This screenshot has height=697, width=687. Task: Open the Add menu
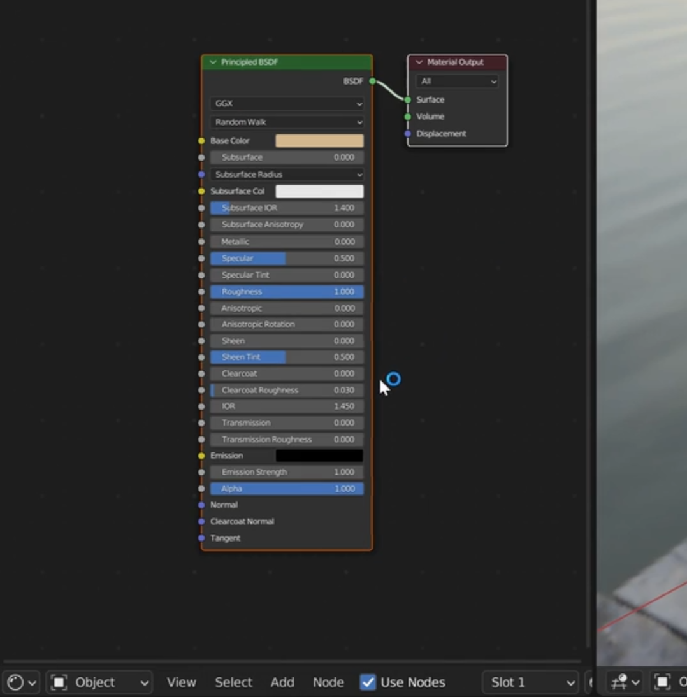[x=282, y=682]
